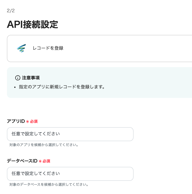Click the spiral app logo icon

tap(21, 48)
